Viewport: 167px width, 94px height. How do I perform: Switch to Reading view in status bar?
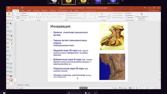[137, 88]
